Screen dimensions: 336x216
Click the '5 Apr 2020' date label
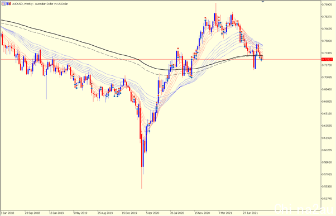[153, 213]
